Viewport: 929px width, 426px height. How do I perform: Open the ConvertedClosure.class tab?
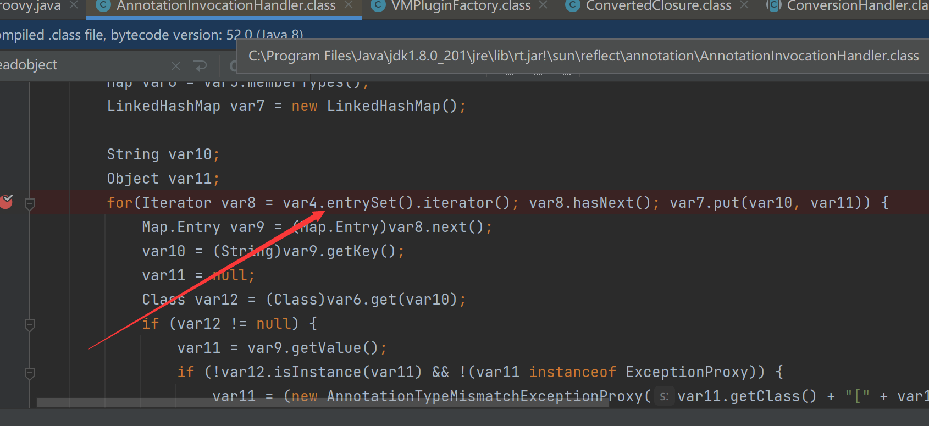658,6
